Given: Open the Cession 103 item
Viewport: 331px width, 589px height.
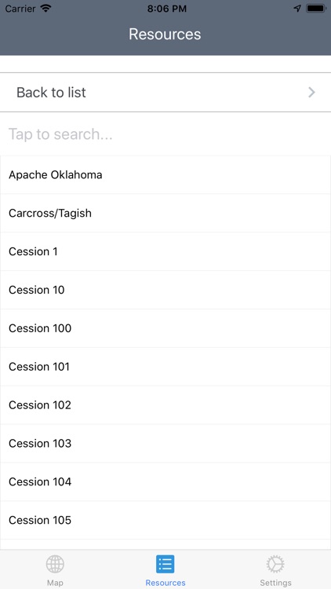Looking at the screenshot, I should click(x=165, y=443).
